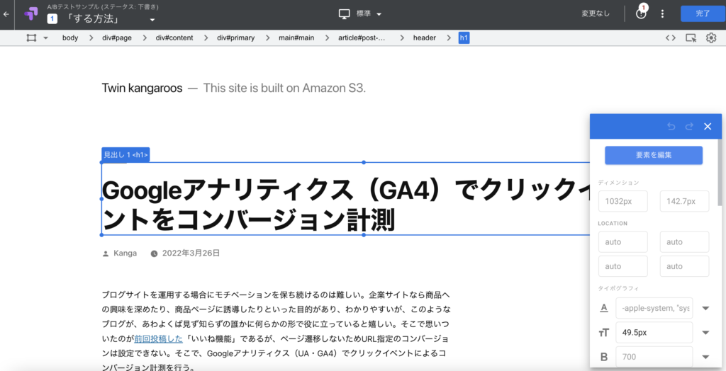Click the 見出し 1 <h1> element label
The height and width of the screenshot is (371, 726).
point(125,155)
